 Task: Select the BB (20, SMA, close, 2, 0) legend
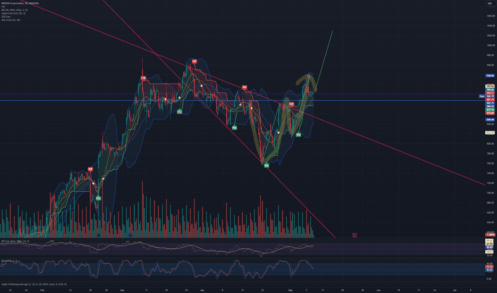pyautogui.click(x=14, y=10)
